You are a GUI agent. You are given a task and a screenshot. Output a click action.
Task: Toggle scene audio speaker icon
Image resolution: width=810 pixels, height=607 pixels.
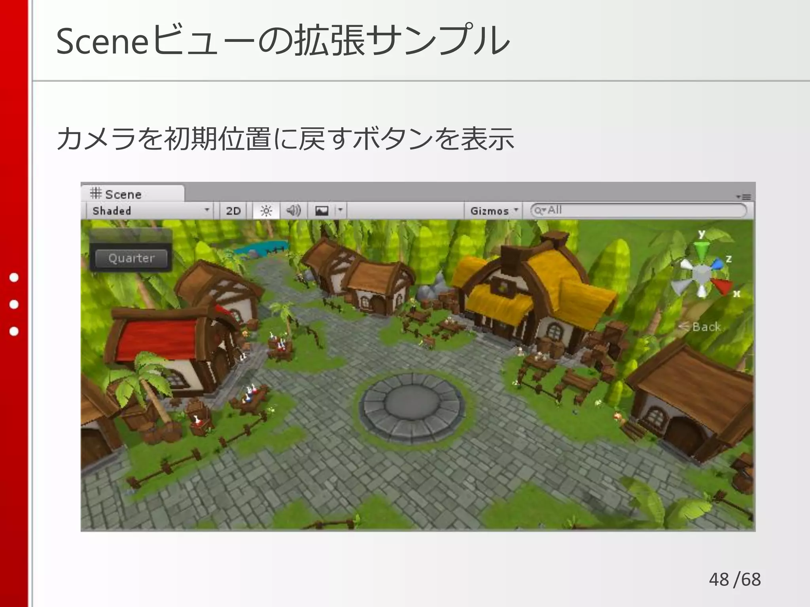click(x=293, y=211)
